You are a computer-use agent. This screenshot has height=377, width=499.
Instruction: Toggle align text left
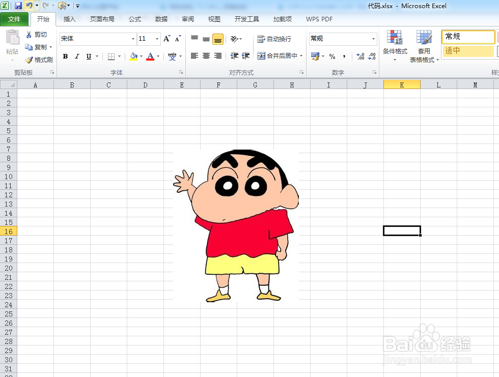pyautogui.click(x=195, y=56)
